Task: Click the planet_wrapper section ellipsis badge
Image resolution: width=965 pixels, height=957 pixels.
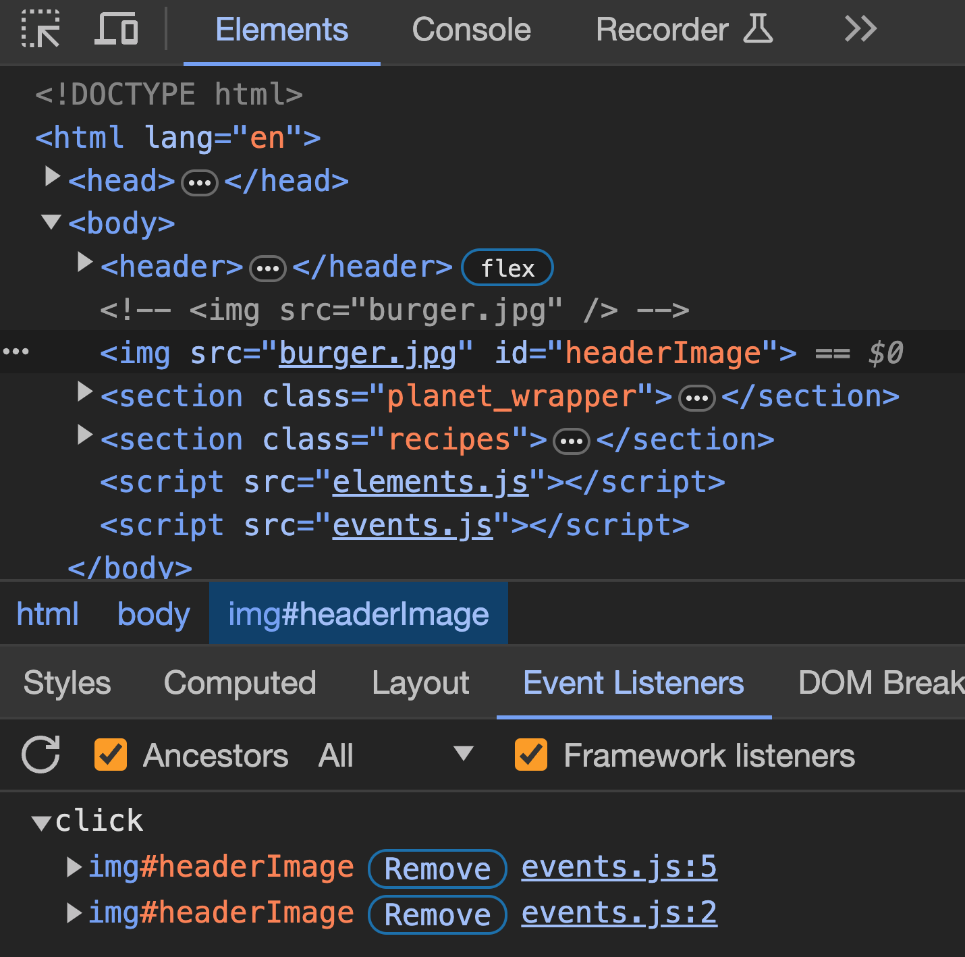Action: tap(697, 398)
